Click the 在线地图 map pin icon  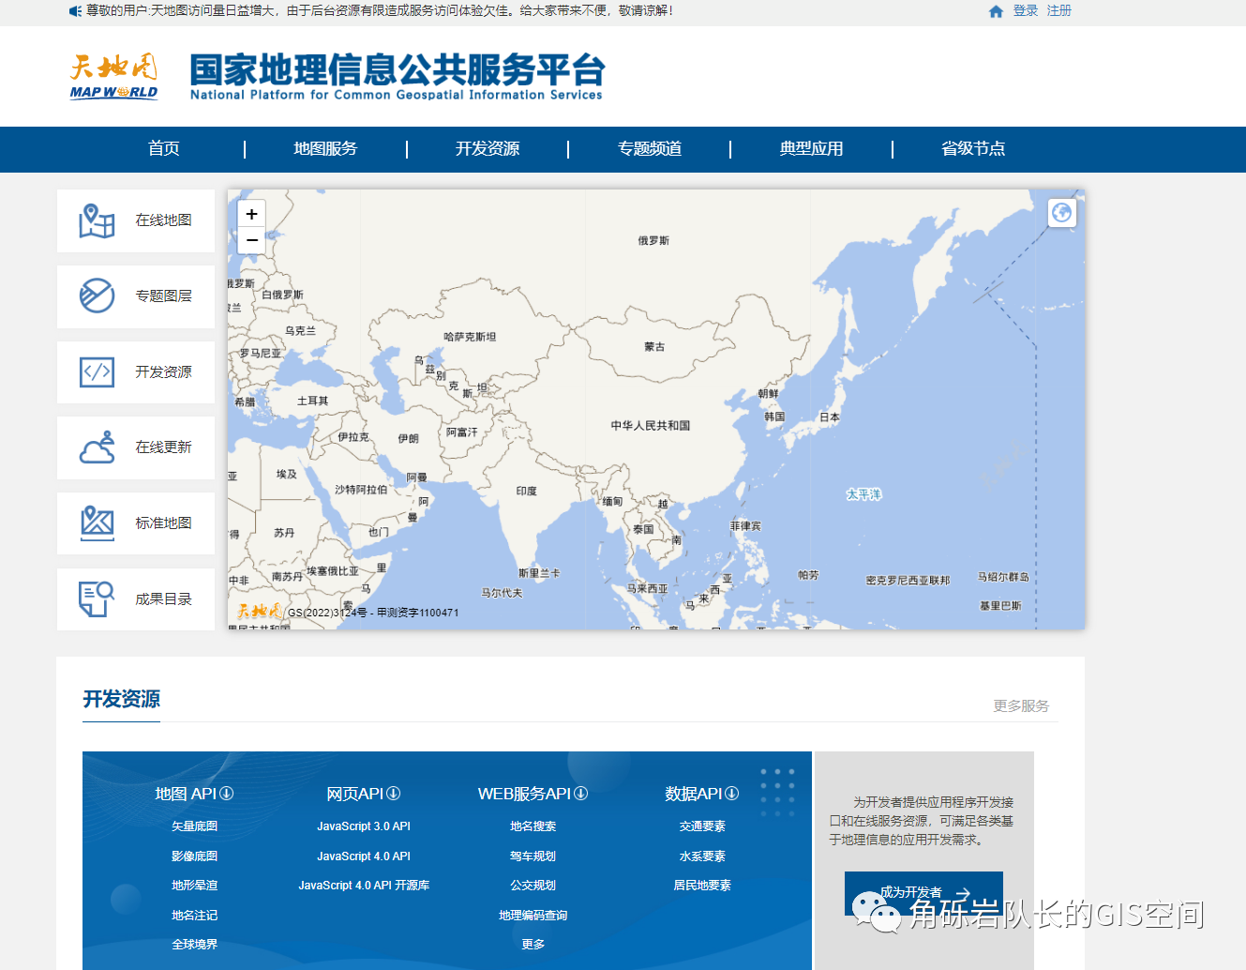(x=97, y=220)
